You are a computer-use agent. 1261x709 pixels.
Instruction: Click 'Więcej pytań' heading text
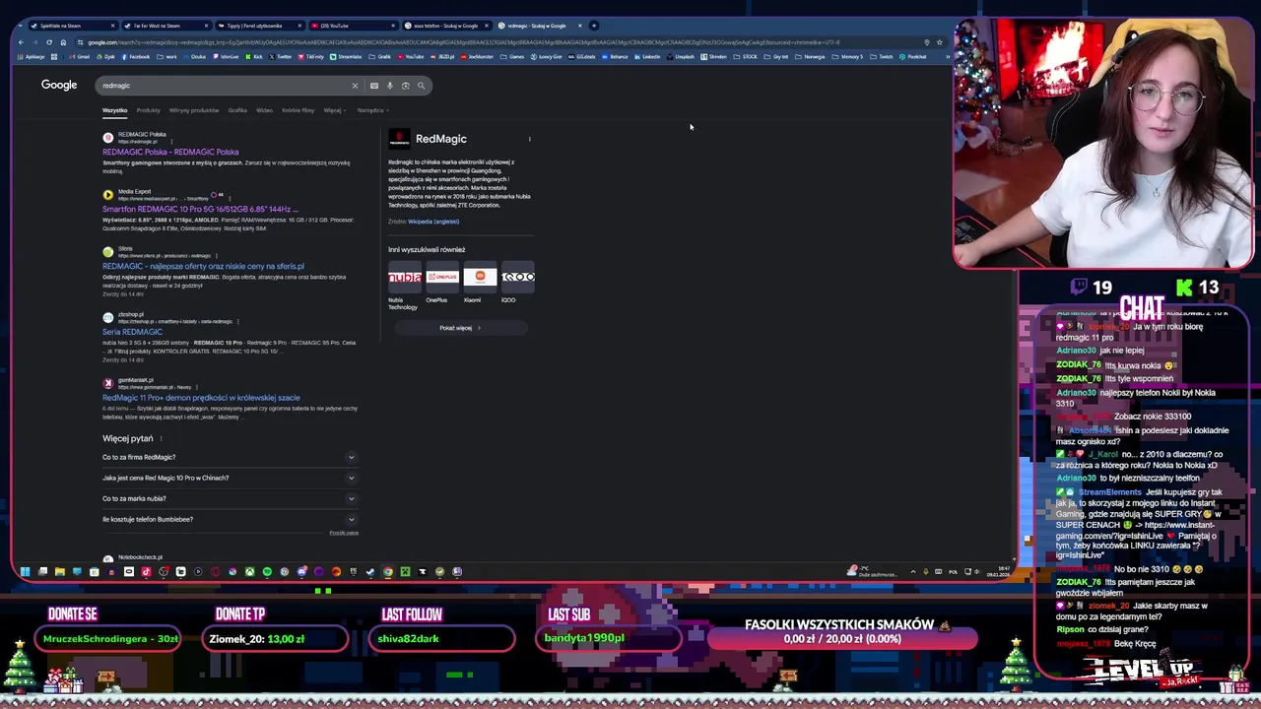click(x=127, y=438)
